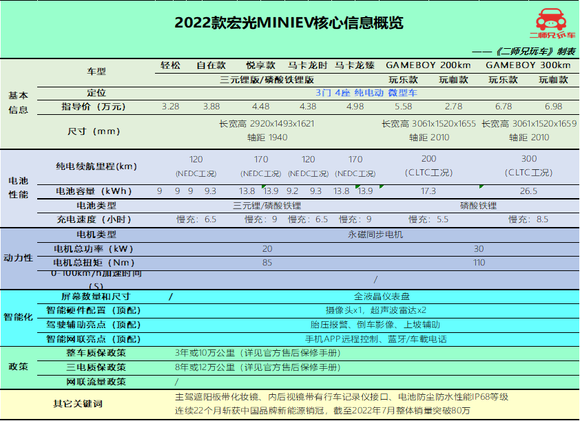This screenshot has width=580, height=421.
Task: Select the "手机APP远程控制、蓝牙/车载电话" cell
Action: tap(376, 339)
